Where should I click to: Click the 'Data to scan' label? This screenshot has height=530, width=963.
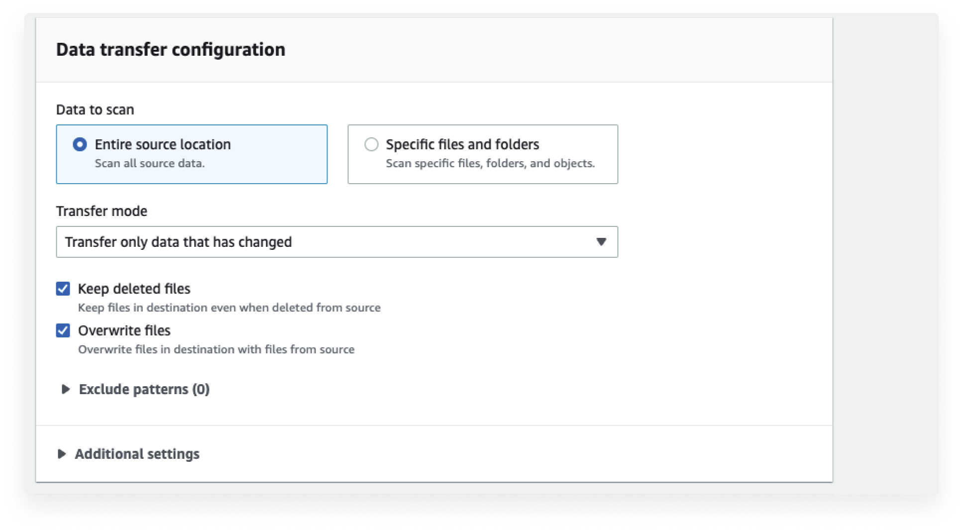tap(95, 109)
